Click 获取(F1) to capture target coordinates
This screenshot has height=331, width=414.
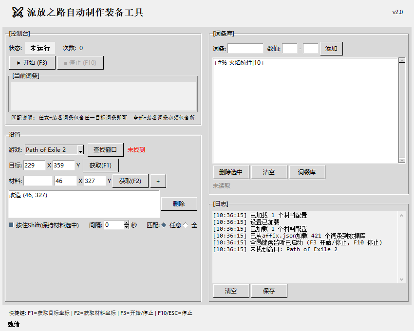point(101,165)
